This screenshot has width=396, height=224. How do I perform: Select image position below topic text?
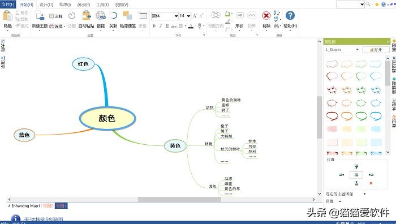[356, 183]
